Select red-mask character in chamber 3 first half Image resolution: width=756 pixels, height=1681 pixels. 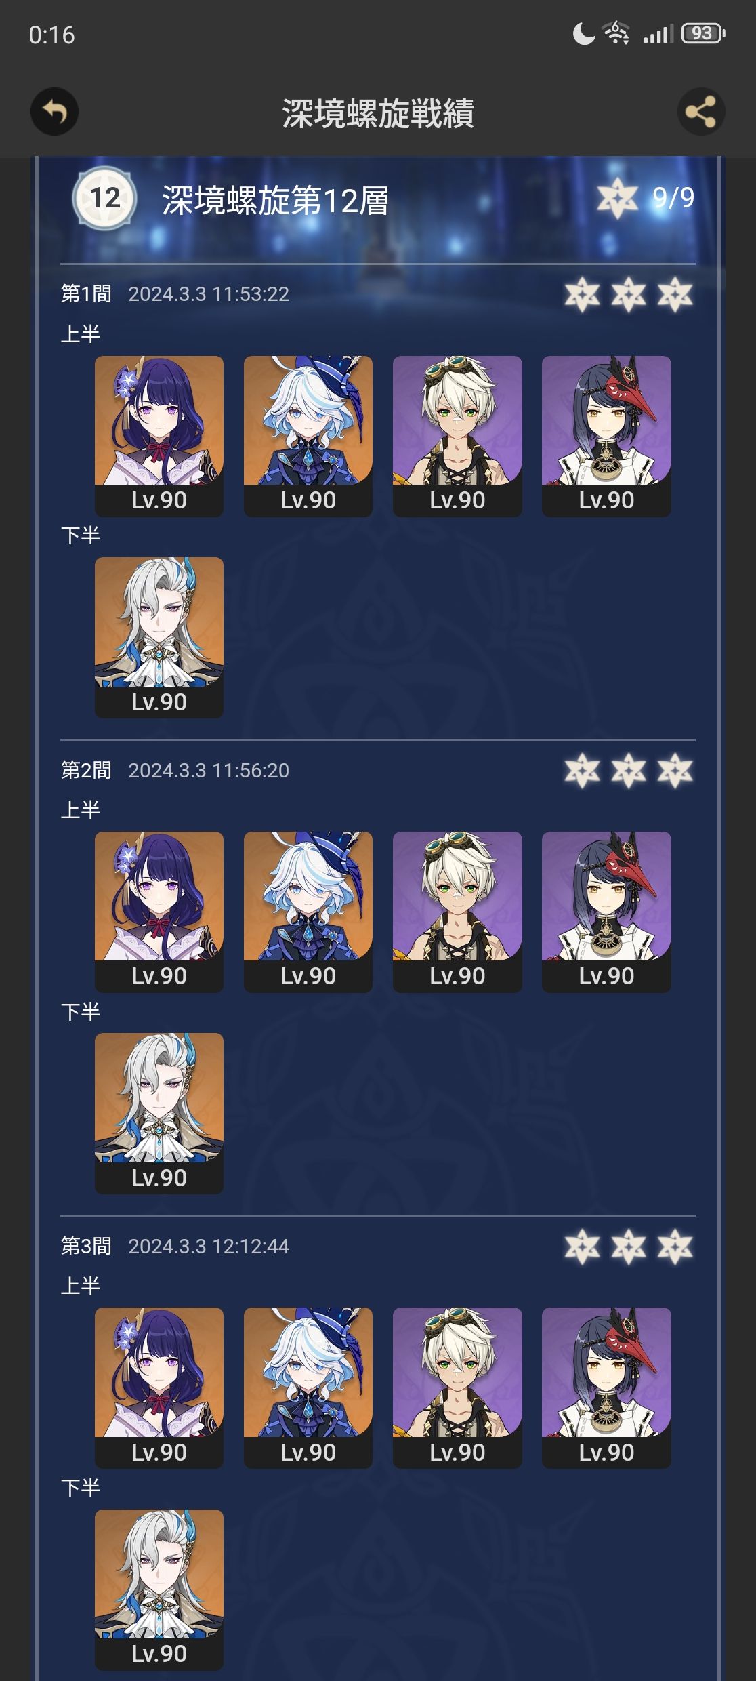[606, 1388]
